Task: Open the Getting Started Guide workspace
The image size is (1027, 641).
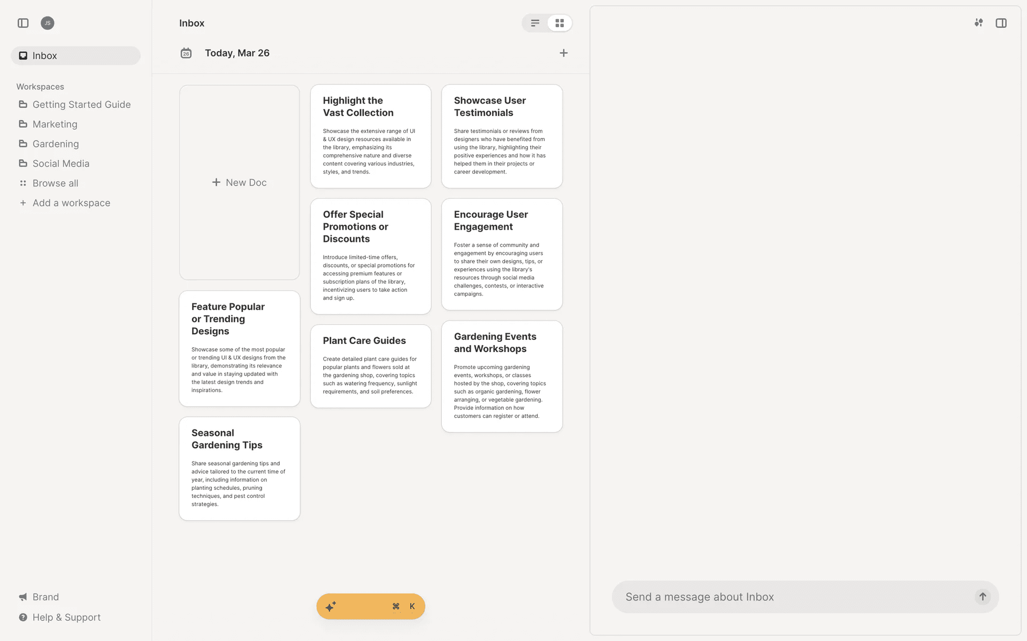Action: 81,105
